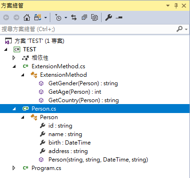Click the Back navigation arrow icon
This screenshot has width=190, height=178.
6,17
